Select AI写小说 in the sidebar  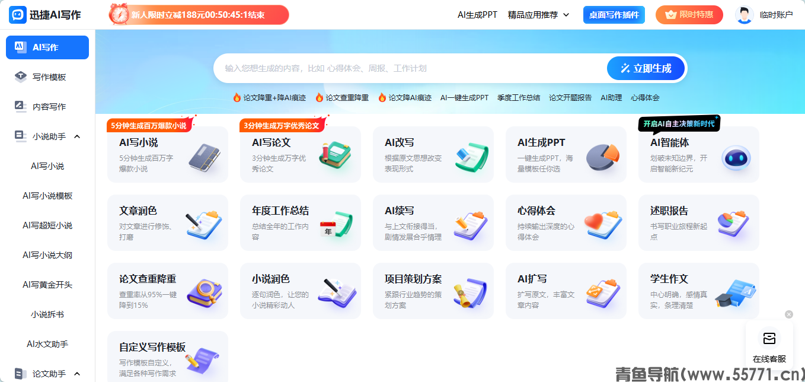[47, 166]
